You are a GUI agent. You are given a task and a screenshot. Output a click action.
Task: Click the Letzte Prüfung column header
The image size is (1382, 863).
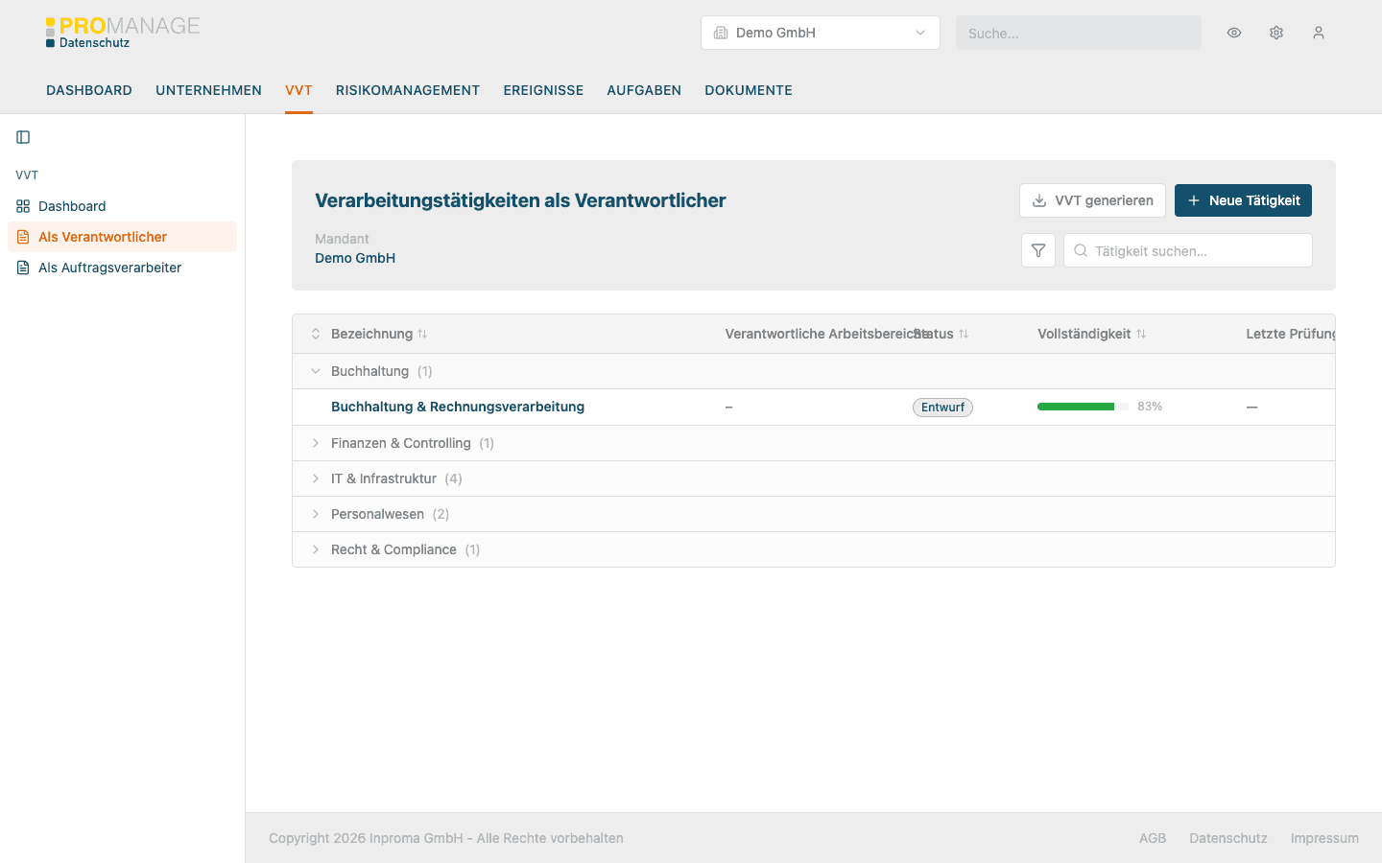pos(1291,334)
